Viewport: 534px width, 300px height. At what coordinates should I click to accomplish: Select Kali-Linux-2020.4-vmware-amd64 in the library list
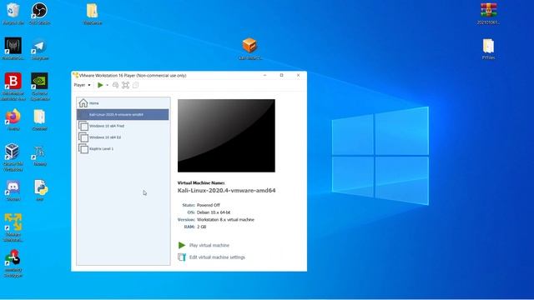click(123, 115)
